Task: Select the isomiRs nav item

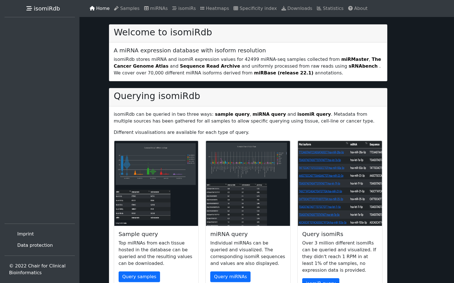Action: (x=184, y=8)
